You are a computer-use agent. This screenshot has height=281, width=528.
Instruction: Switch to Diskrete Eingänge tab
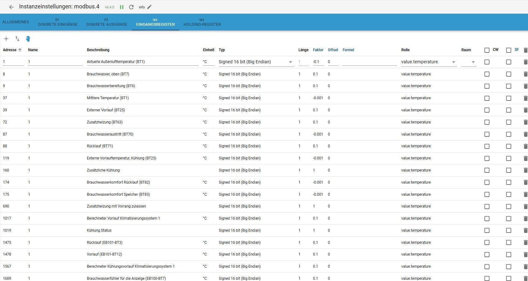tap(58, 22)
